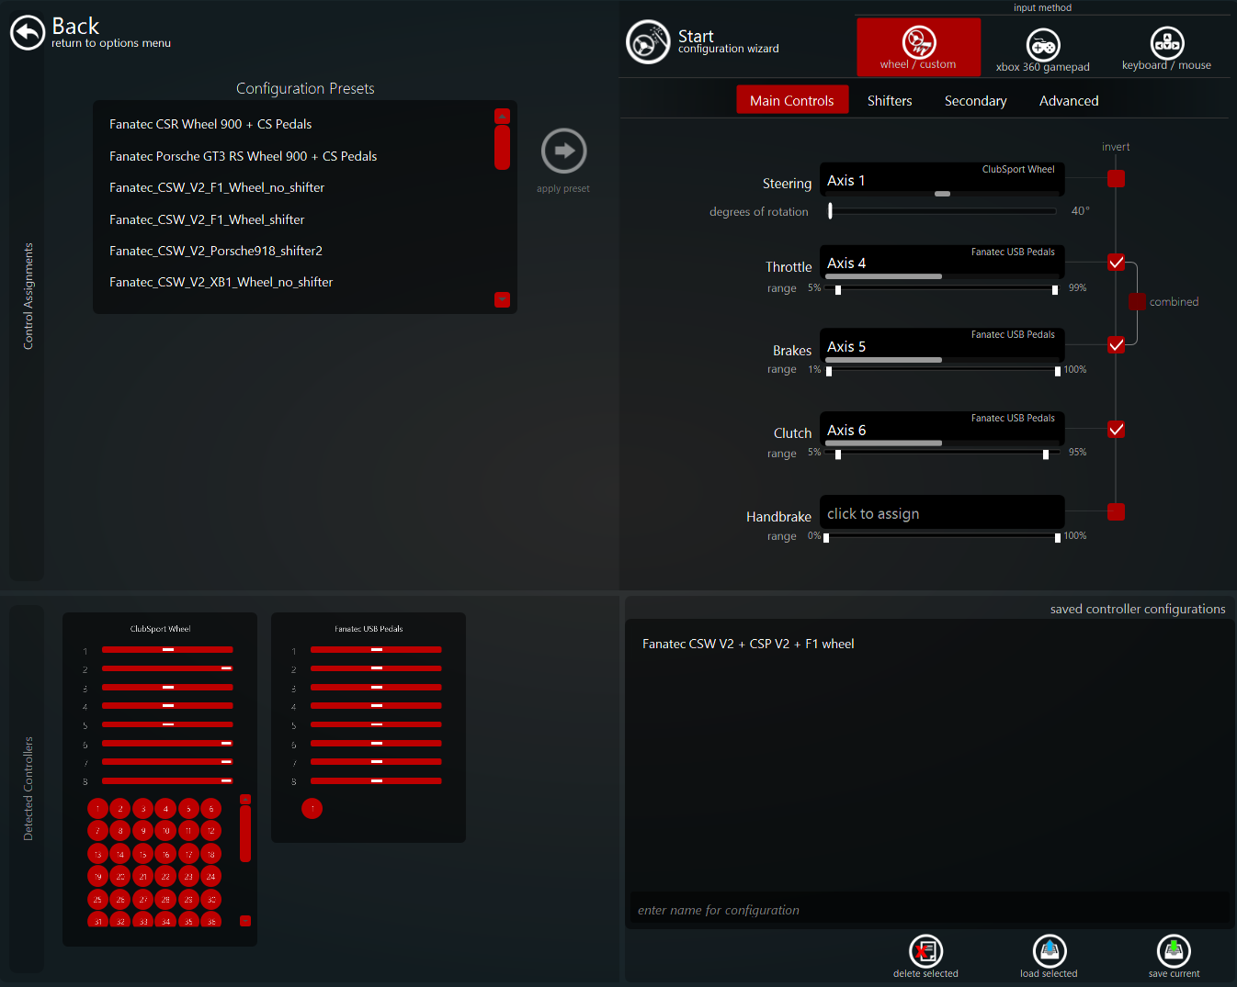Click degrees of rotation slider handle

(830, 210)
